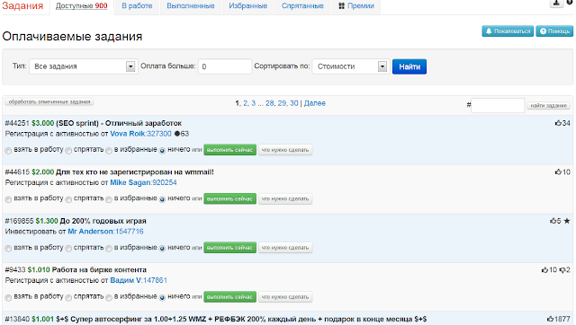
Task: Click thumbs-up icon for task #9433
Action: pos(544,270)
